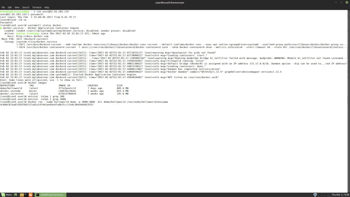Launch Firefox from taskbar icon
Screen dimensions: 350x197
(31, 195)
